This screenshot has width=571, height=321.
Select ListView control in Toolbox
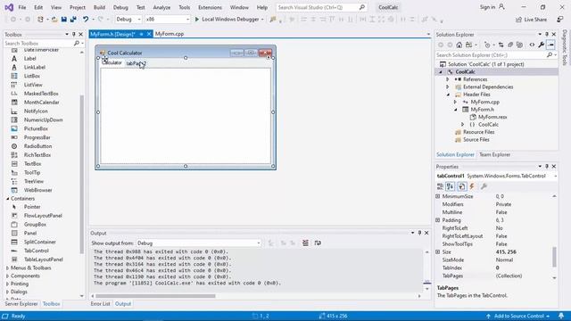click(33, 85)
